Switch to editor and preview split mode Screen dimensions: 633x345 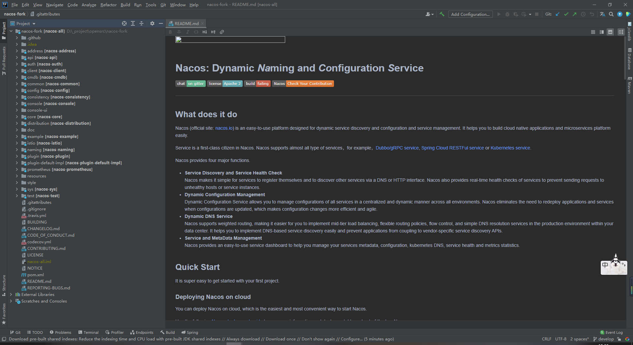(602, 32)
